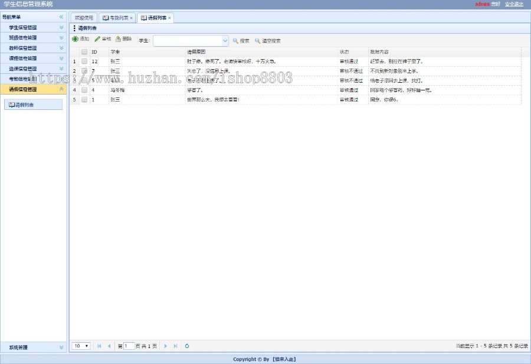Viewport: 531px width, 364px height.
Task: Click the next page arrow icon
Action: coord(165,346)
